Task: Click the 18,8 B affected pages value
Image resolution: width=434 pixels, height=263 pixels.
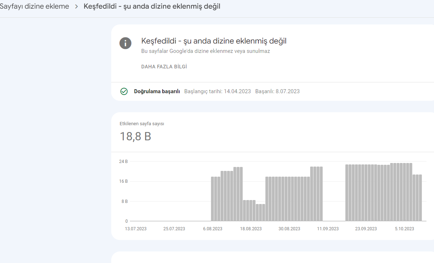Action: point(135,137)
